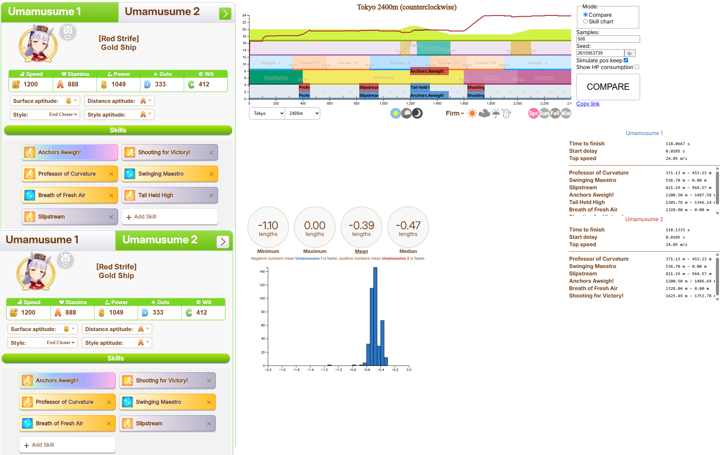Open the 2400m distance dropdown

pyautogui.click(x=302, y=113)
